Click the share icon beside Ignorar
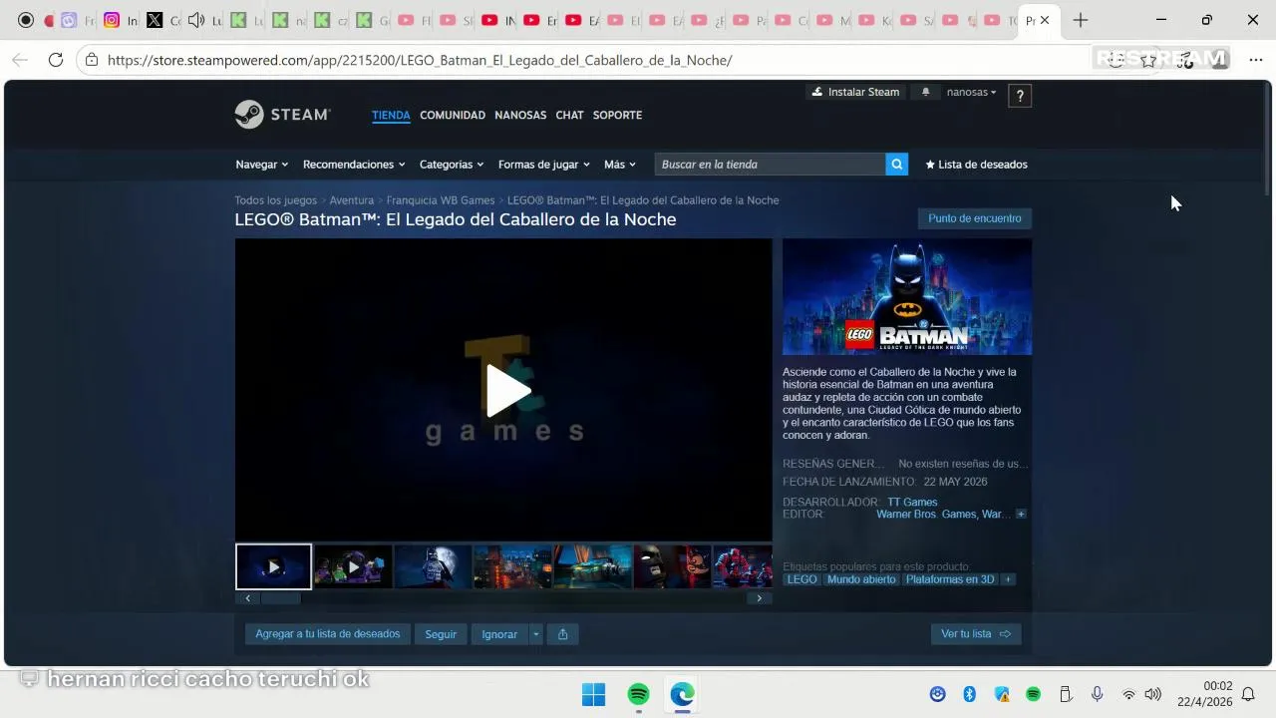 click(x=562, y=634)
